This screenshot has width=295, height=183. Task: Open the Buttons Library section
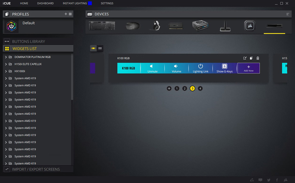38,41
